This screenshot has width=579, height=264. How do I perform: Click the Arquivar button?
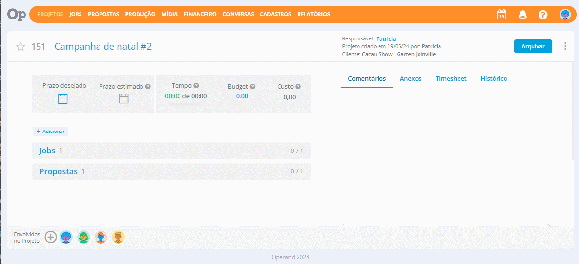click(x=533, y=46)
